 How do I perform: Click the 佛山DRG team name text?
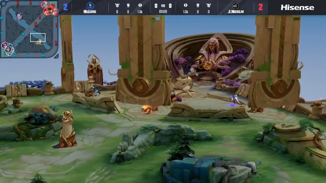coord(90,12)
